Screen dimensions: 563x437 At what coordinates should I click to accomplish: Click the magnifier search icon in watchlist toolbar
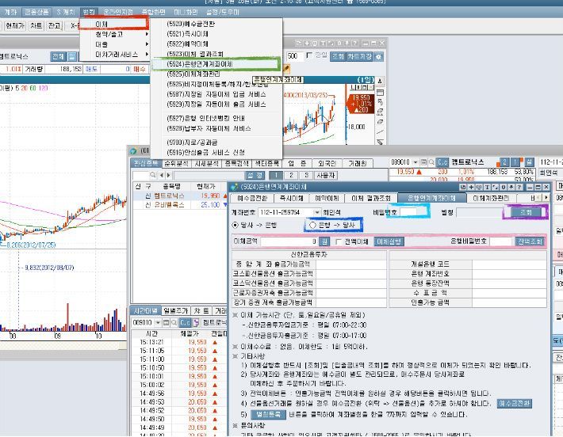(153, 175)
